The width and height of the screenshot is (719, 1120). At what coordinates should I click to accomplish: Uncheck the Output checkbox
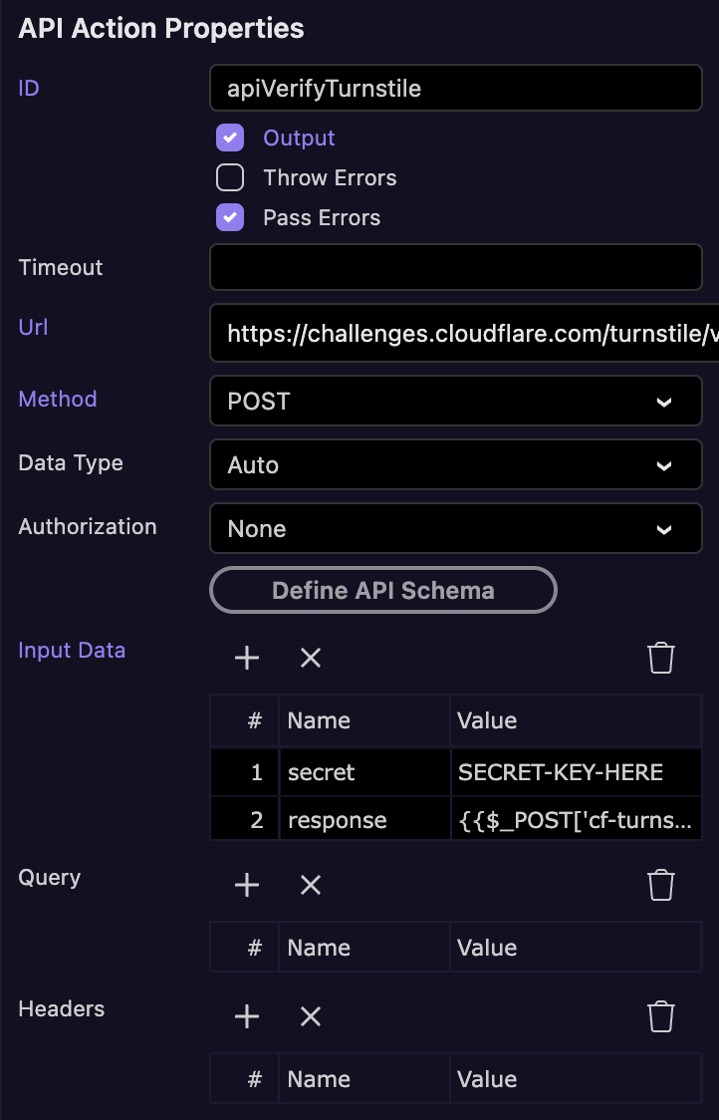tap(230, 138)
